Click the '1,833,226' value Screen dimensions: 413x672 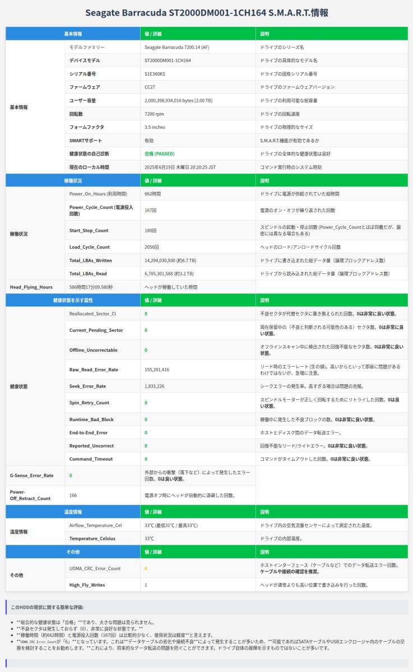point(155,386)
